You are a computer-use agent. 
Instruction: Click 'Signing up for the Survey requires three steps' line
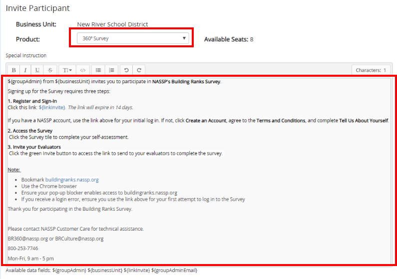(59, 91)
